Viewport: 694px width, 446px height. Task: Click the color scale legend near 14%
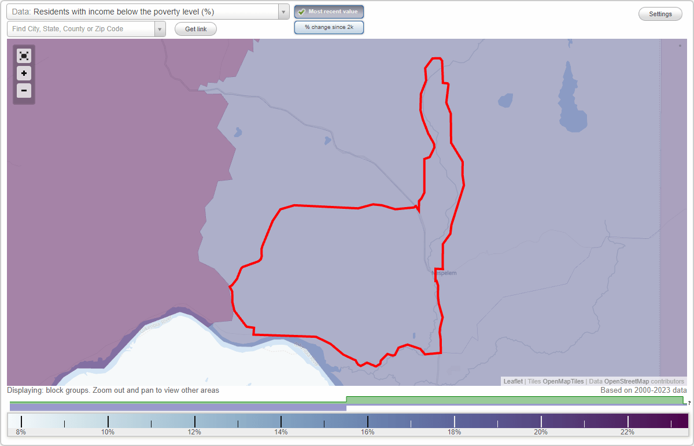pos(282,420)
